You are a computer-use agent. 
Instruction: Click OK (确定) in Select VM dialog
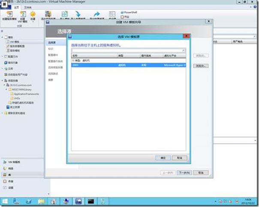coord(163,158)
